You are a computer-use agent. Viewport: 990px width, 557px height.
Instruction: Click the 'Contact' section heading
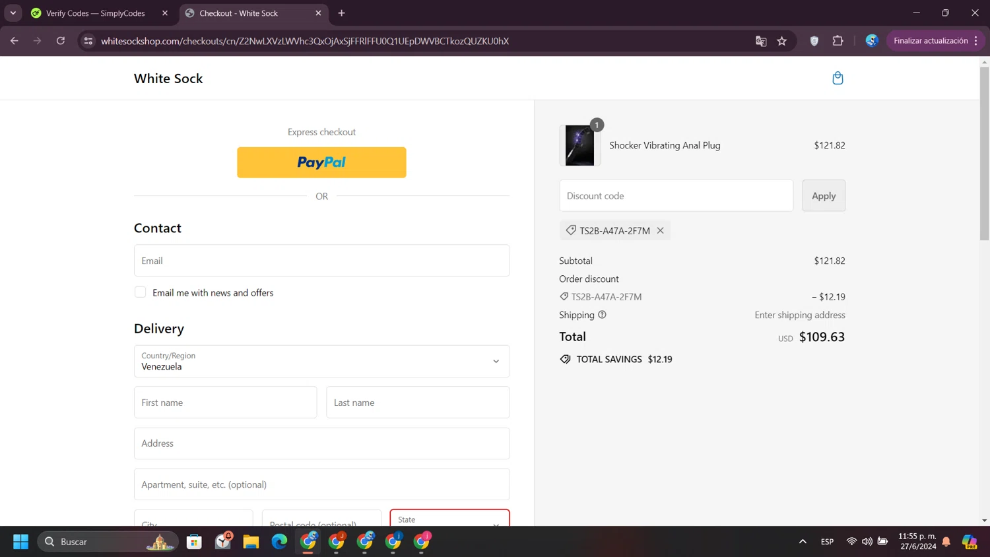coord(158,228)
